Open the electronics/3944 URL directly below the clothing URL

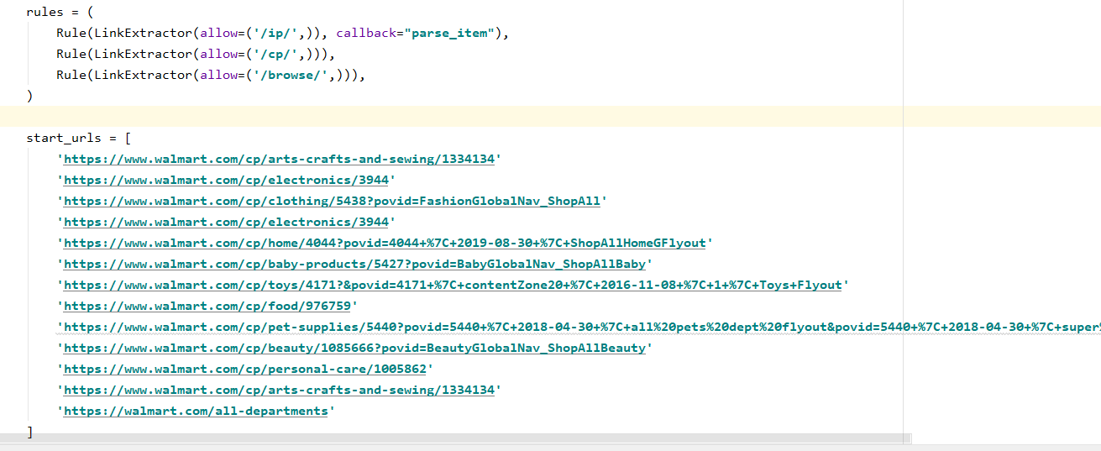point(227,222)
